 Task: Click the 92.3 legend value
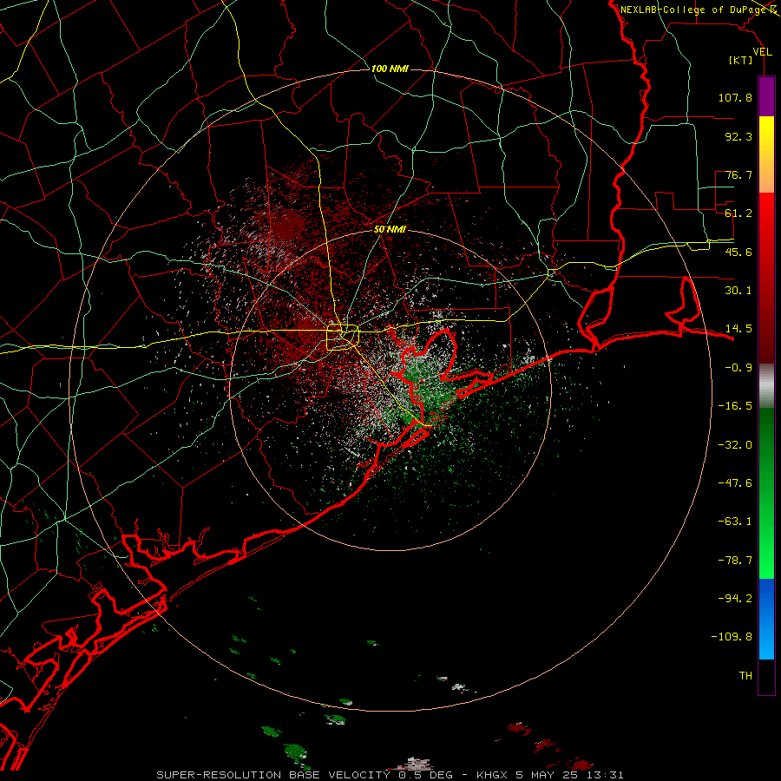pos(738,136)
